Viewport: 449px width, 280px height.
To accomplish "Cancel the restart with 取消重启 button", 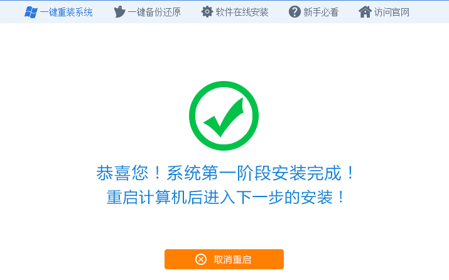I will (224, 259).
